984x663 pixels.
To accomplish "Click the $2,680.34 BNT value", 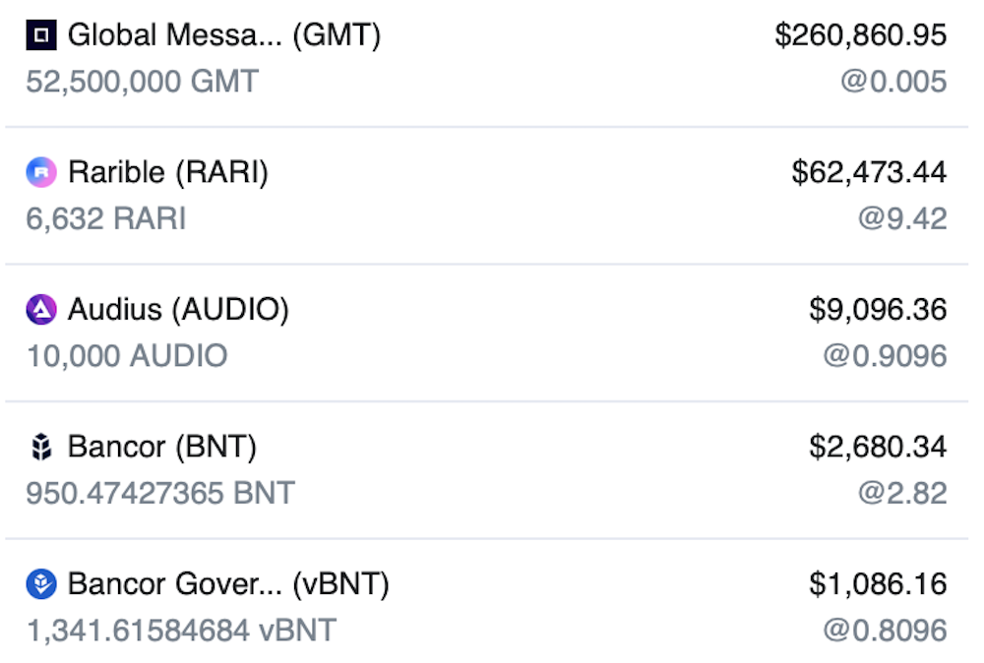I will coord(878,448).
